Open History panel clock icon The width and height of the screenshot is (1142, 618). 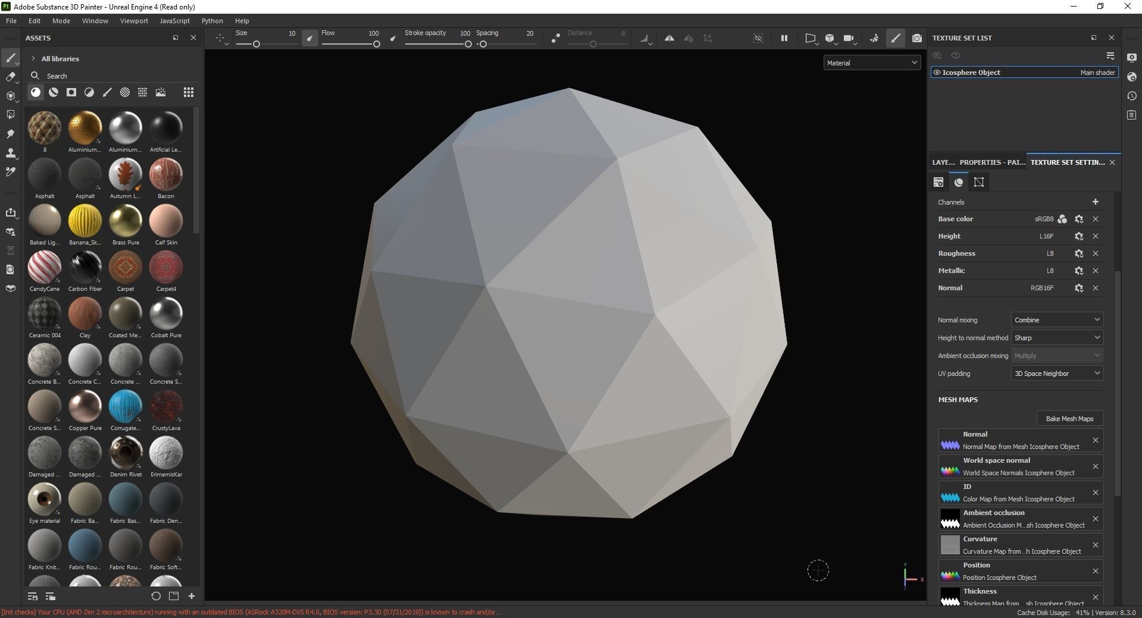pos(1132,96)
